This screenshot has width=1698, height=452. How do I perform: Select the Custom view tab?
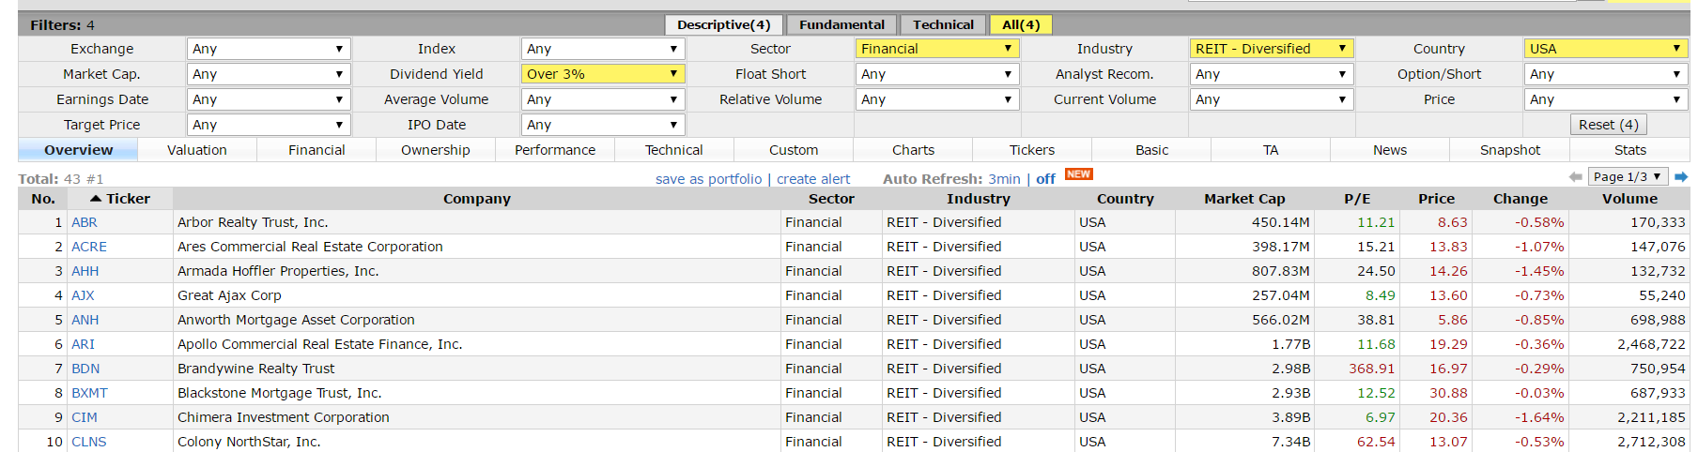794,150
